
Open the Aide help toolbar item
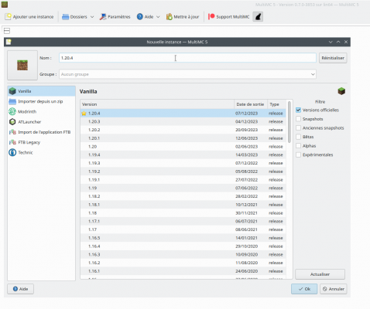tap(146, 17)
